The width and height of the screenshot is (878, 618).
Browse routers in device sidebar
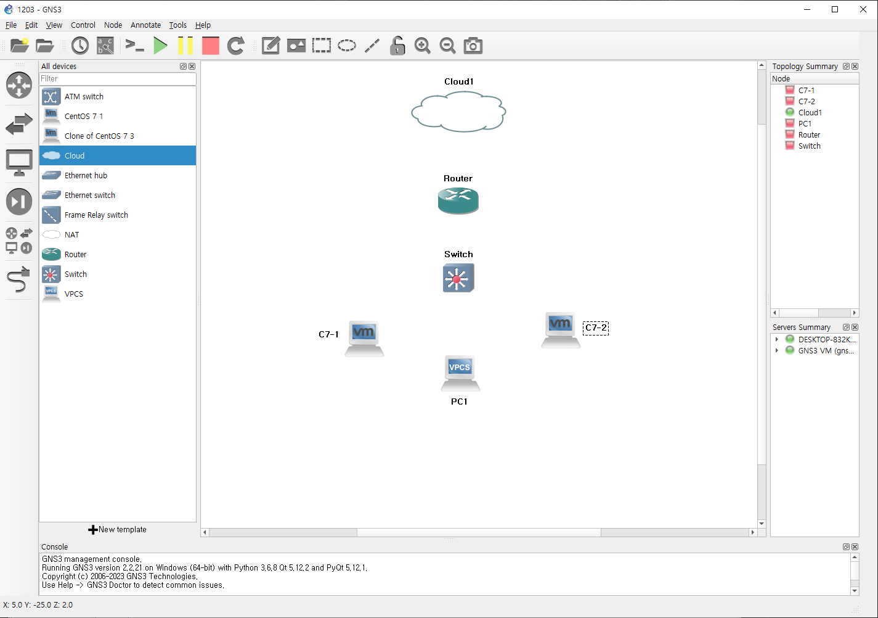coord(19,85)
